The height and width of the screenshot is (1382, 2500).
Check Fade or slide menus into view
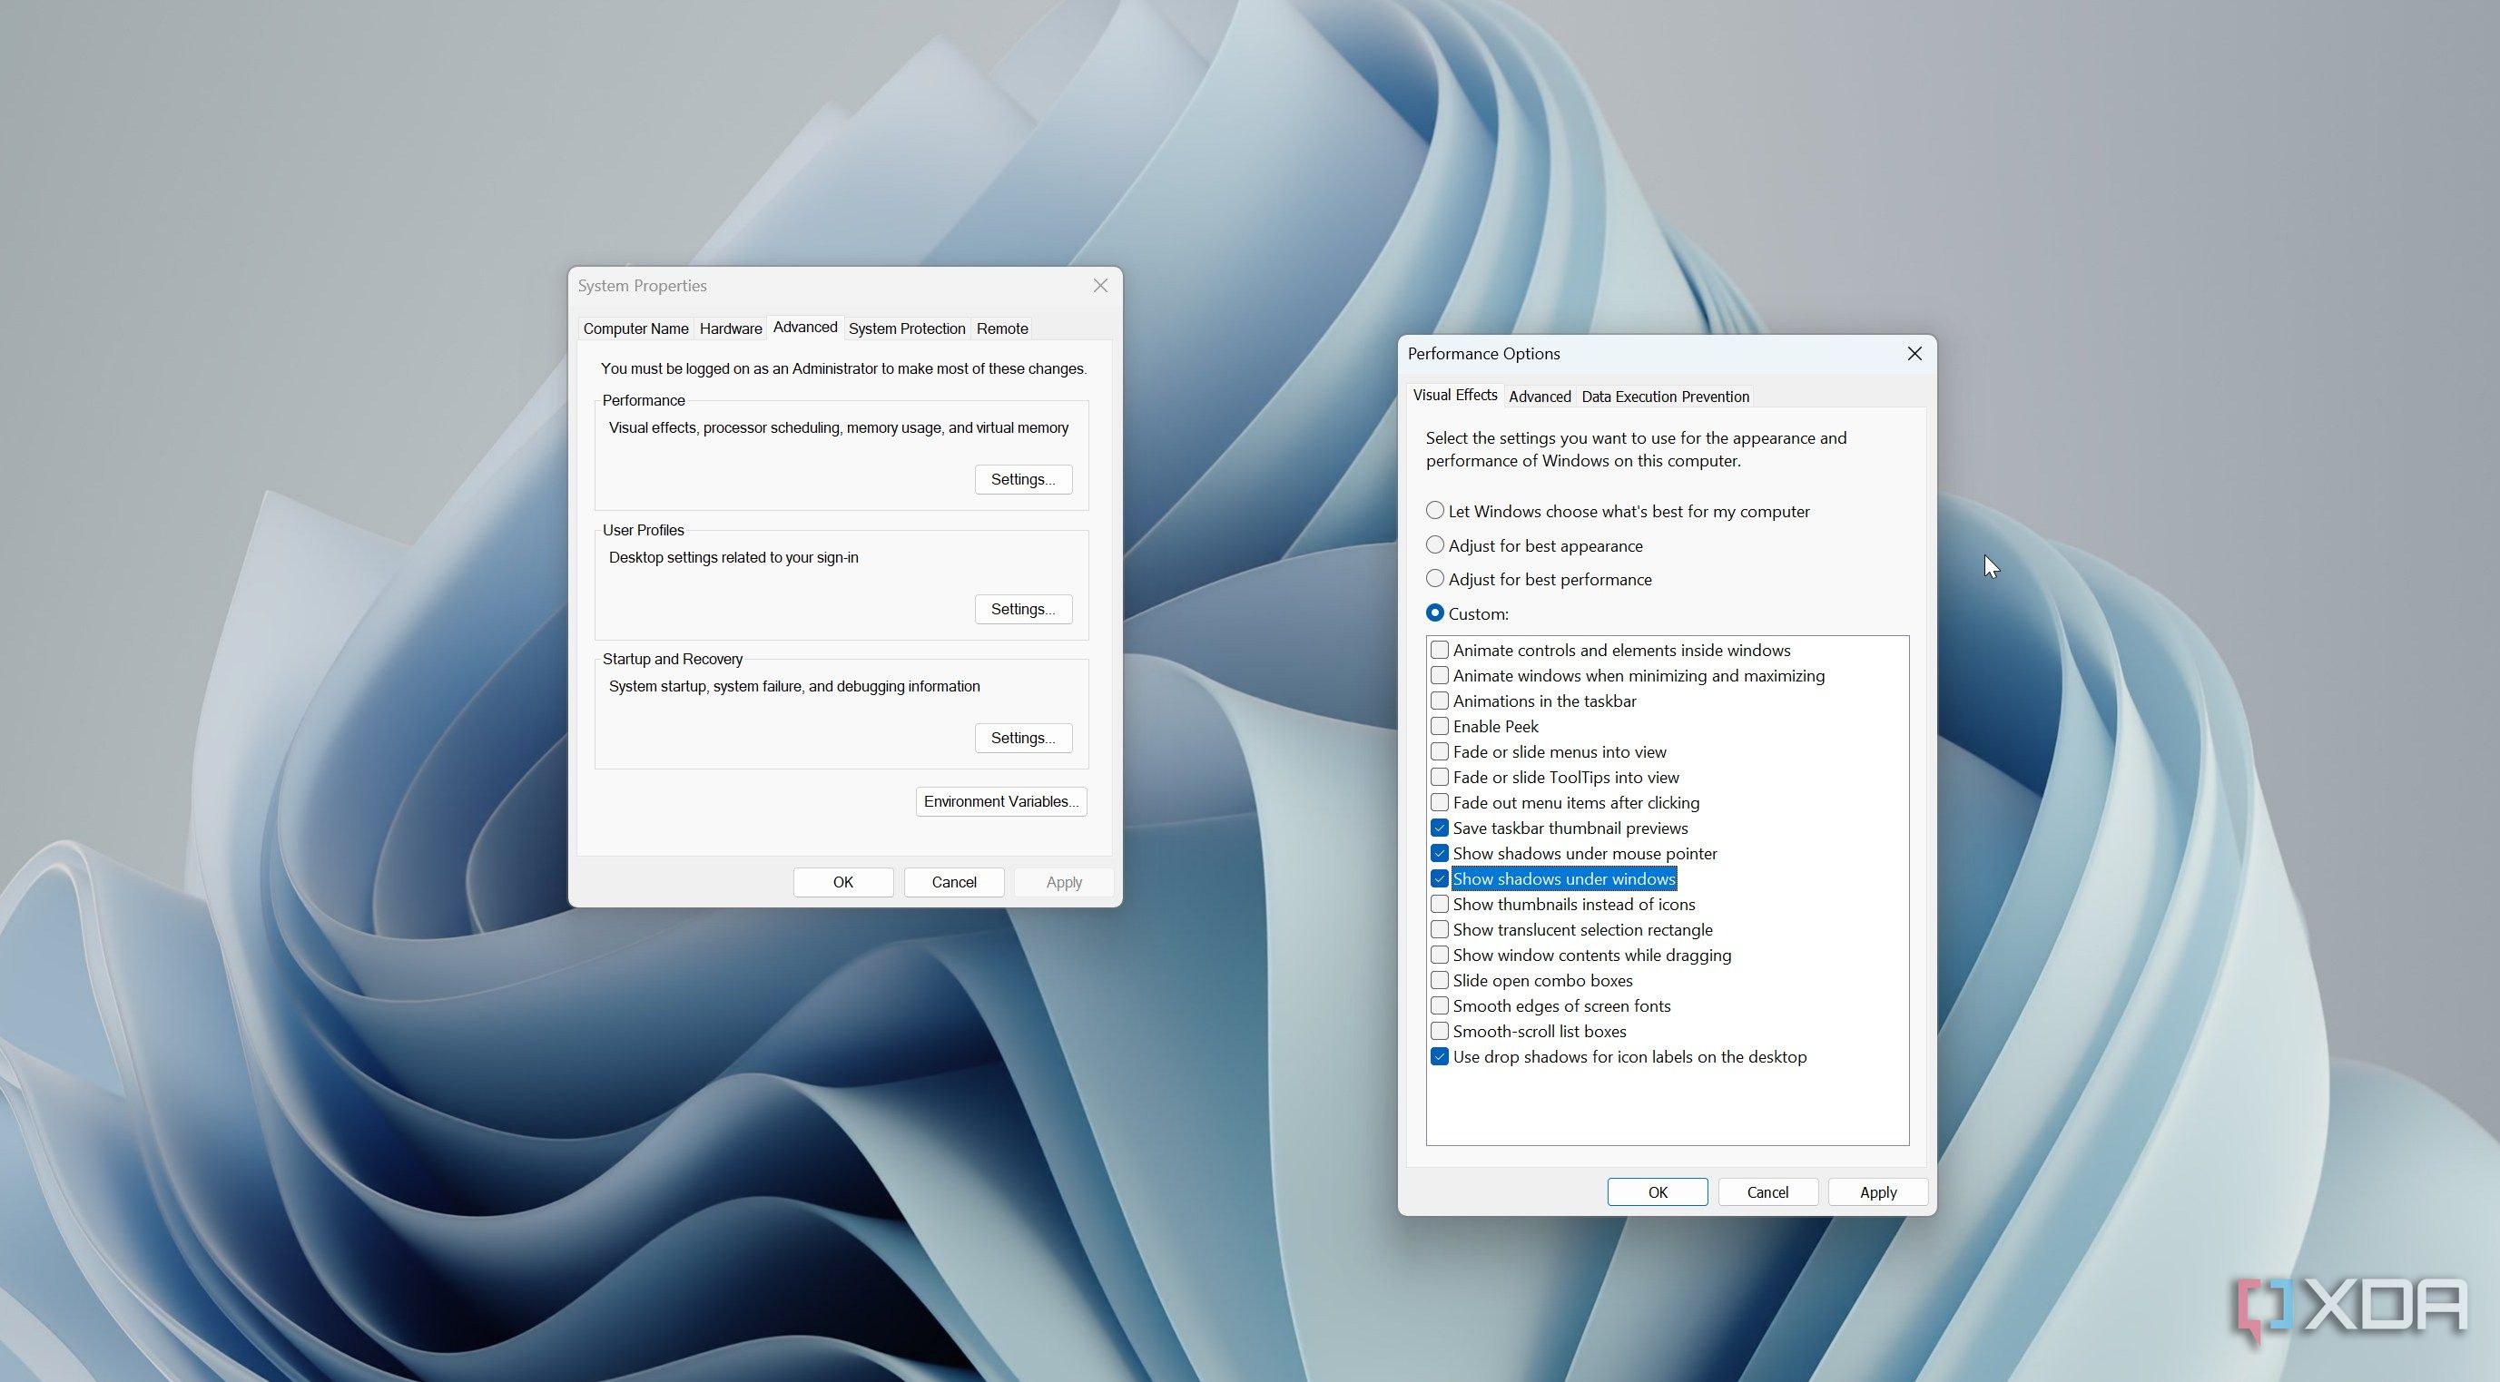[x=1439, y=751]
